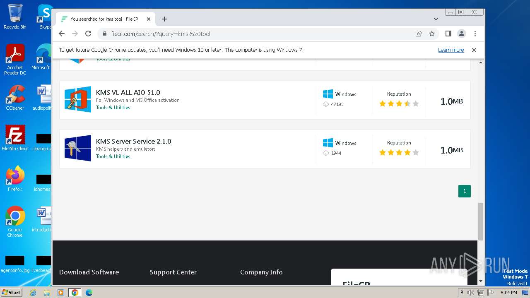530x298 pixels.
Task: Open FileZilla Client desktop icon
Action: 15,138
